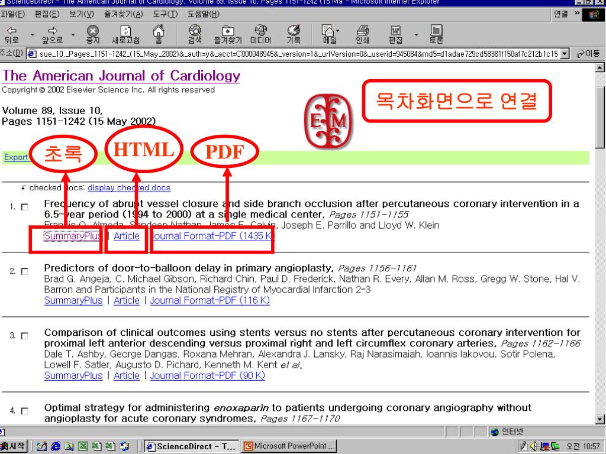Click the page scrollbar up arrow
Screen dimensions: 606x454
[600, 67]
